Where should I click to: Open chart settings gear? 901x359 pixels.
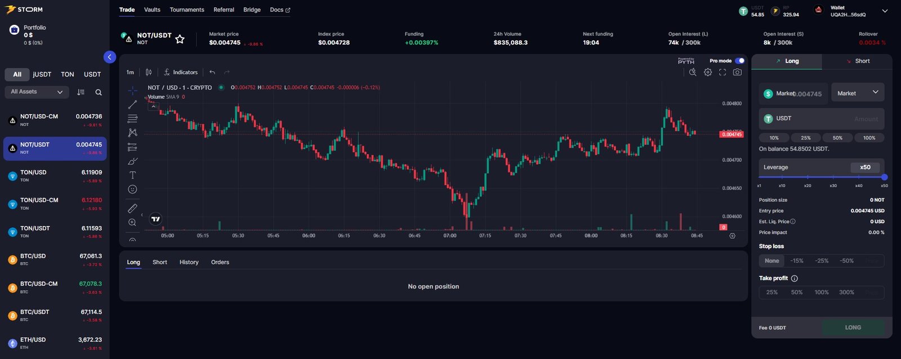click(708, 72)
